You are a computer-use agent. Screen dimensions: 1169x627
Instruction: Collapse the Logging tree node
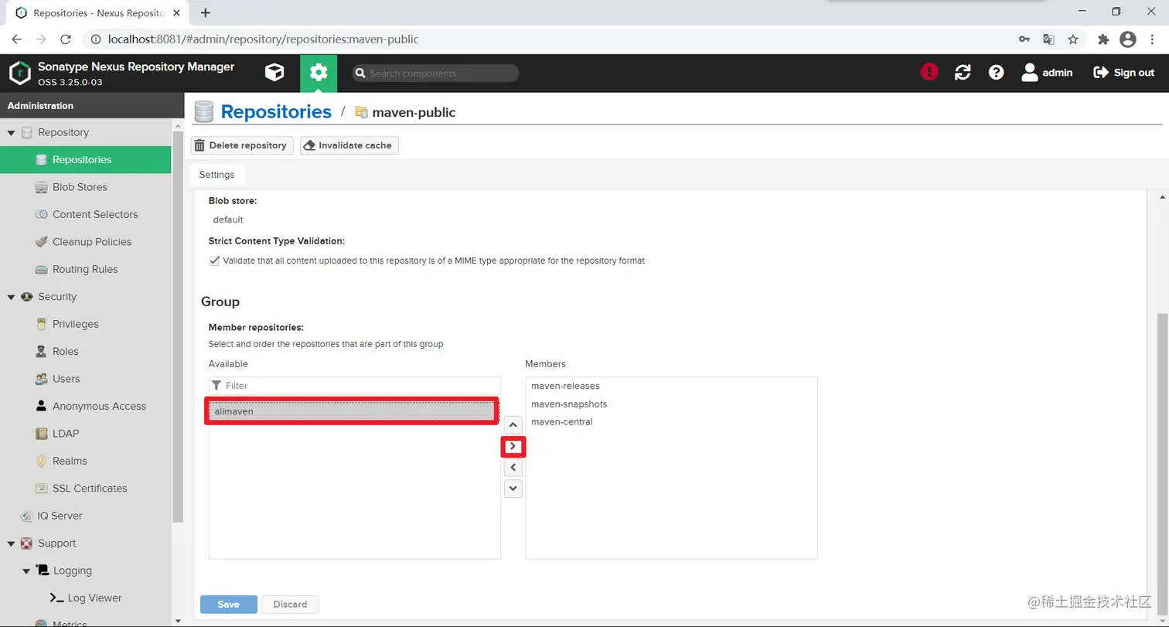[26, 571]
